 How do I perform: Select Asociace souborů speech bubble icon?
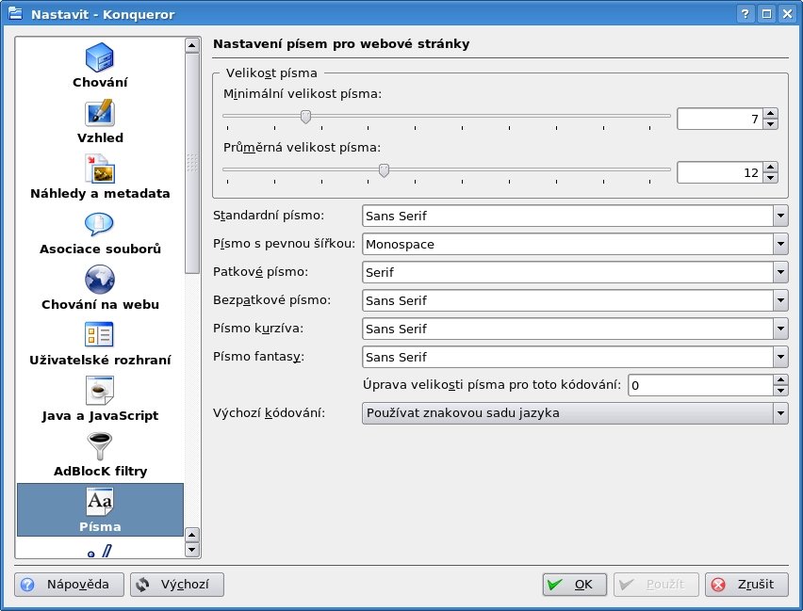99,224
